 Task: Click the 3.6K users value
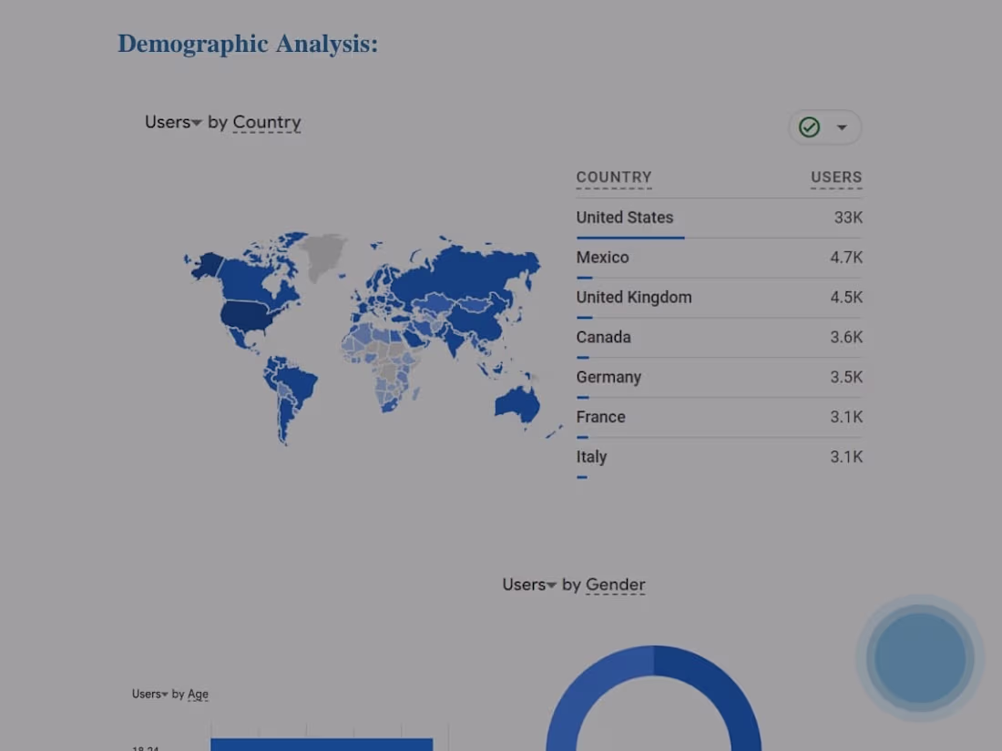tap(846, 337)
